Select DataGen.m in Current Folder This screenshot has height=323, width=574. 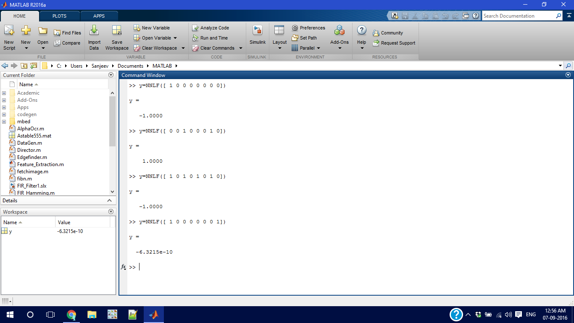(29, 143)
